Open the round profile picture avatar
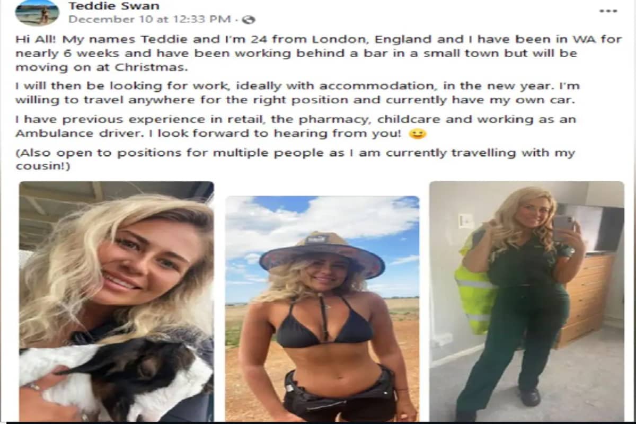 (37, 13)
